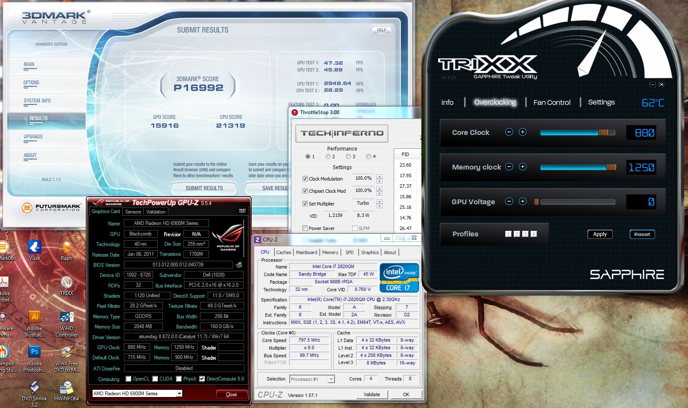Select Performance profile 1 radio
This screenshot has width=688, height=408.
click(x=308, y=156)
